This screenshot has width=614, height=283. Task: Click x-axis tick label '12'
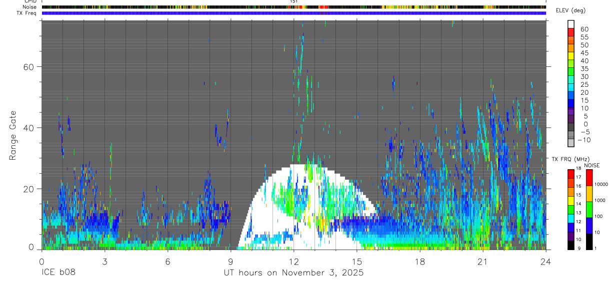point(294,262)
